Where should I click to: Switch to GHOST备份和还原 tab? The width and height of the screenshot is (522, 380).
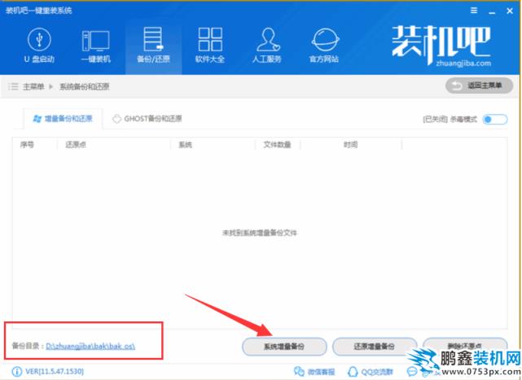(147, 119)
